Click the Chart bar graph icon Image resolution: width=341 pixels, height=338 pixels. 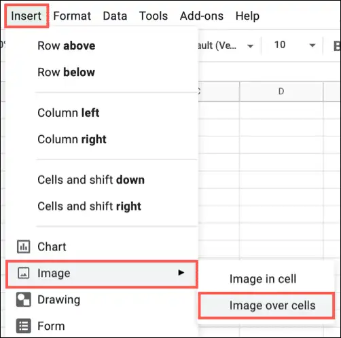click(x=23, y=246)
